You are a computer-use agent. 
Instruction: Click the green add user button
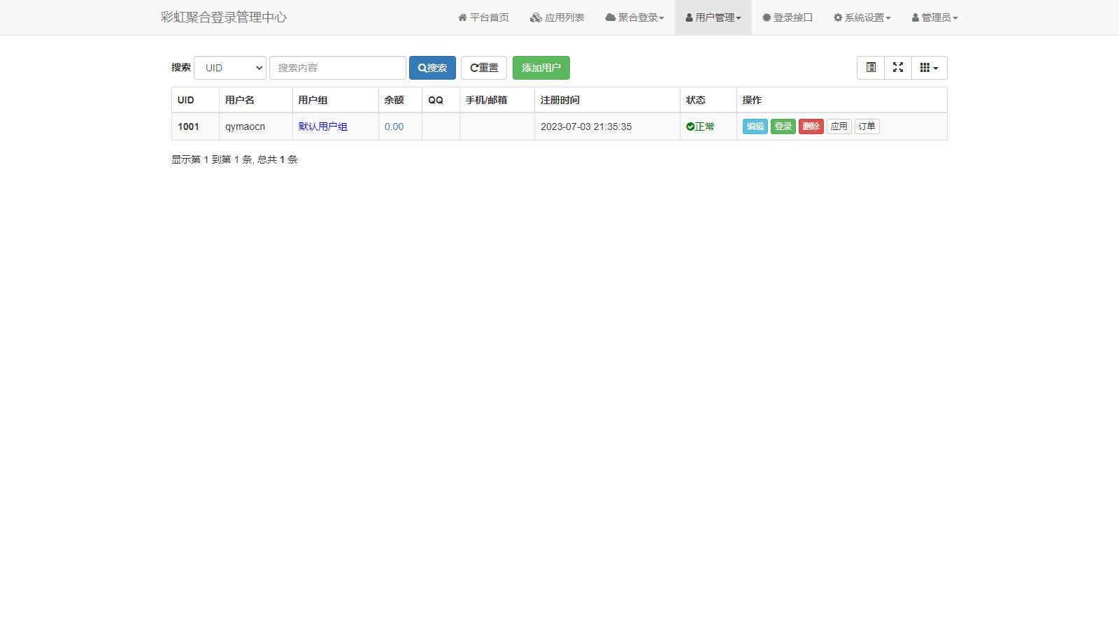(541, 68)
